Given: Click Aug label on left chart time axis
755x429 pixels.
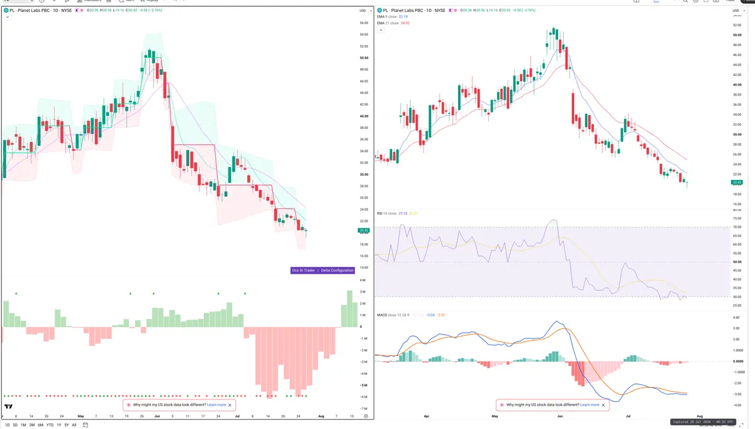Looking at the screenshot, I should point(321,416).
